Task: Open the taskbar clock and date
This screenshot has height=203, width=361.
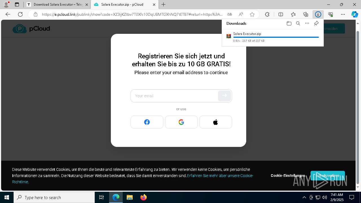Action: pyautogui.click(x=337, y=197)
